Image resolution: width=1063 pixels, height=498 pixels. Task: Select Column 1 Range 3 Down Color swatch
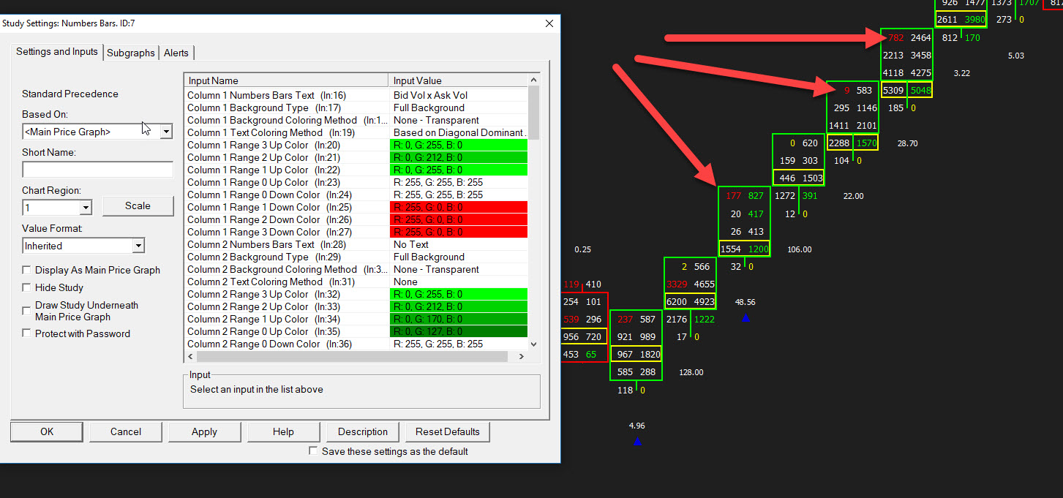click(459, 232)
